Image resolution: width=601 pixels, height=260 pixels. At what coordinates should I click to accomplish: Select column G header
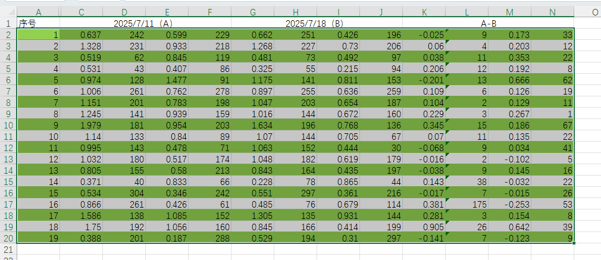click(253, 12)
